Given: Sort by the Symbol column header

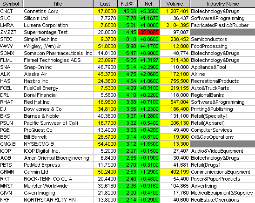Looking at the screenshot, I should point(11,4).
